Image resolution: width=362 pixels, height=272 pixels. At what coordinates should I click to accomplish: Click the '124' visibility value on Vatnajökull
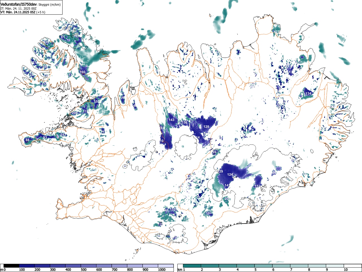click(230, 175)
